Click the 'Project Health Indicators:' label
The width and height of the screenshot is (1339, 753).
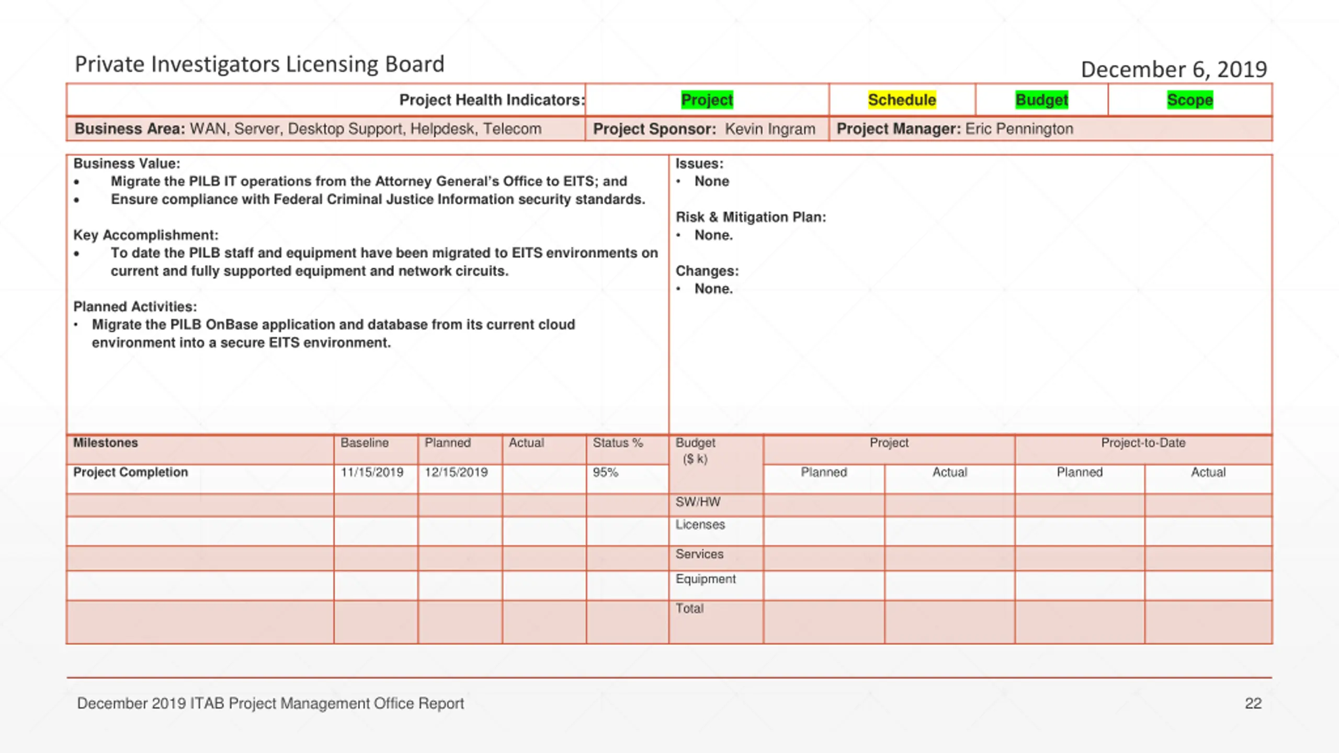tap(492, 100)
